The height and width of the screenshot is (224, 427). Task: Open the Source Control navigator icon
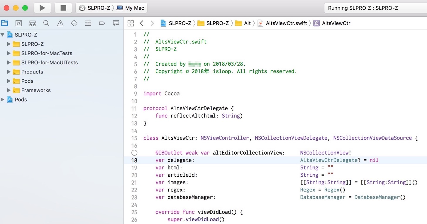click(x=18, y=23)
